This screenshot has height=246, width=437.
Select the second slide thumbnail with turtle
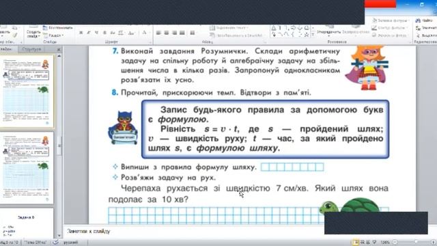[x=27, y=168]
